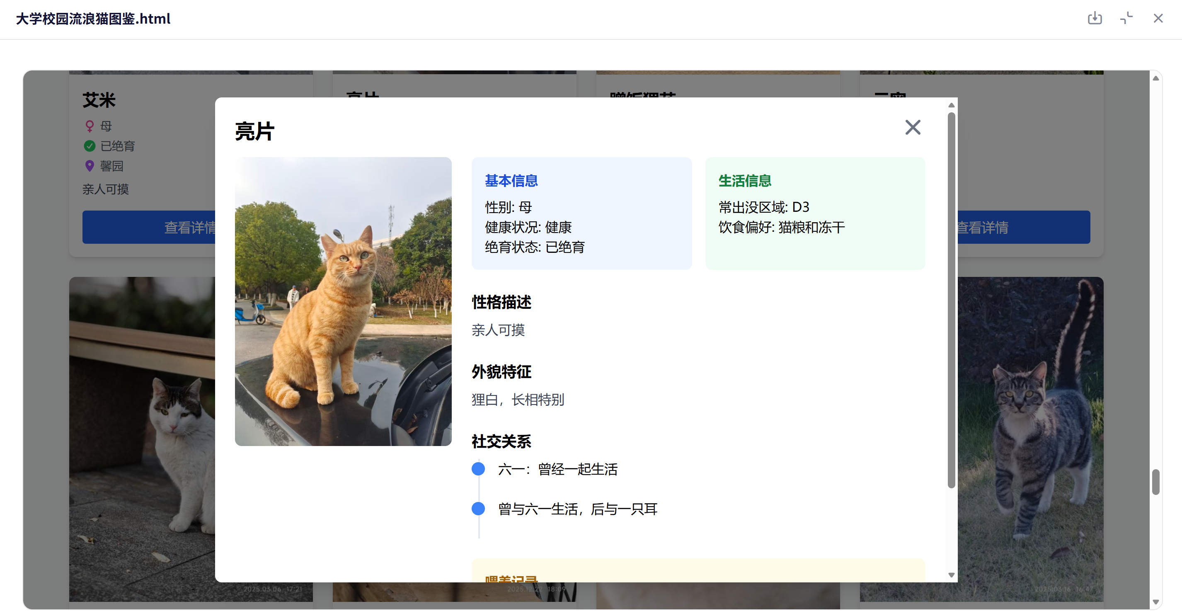The height and width of the screenshot is (611, 1182).
Task: Click the page scrollbar down arrow
Action: point(1155,602)
